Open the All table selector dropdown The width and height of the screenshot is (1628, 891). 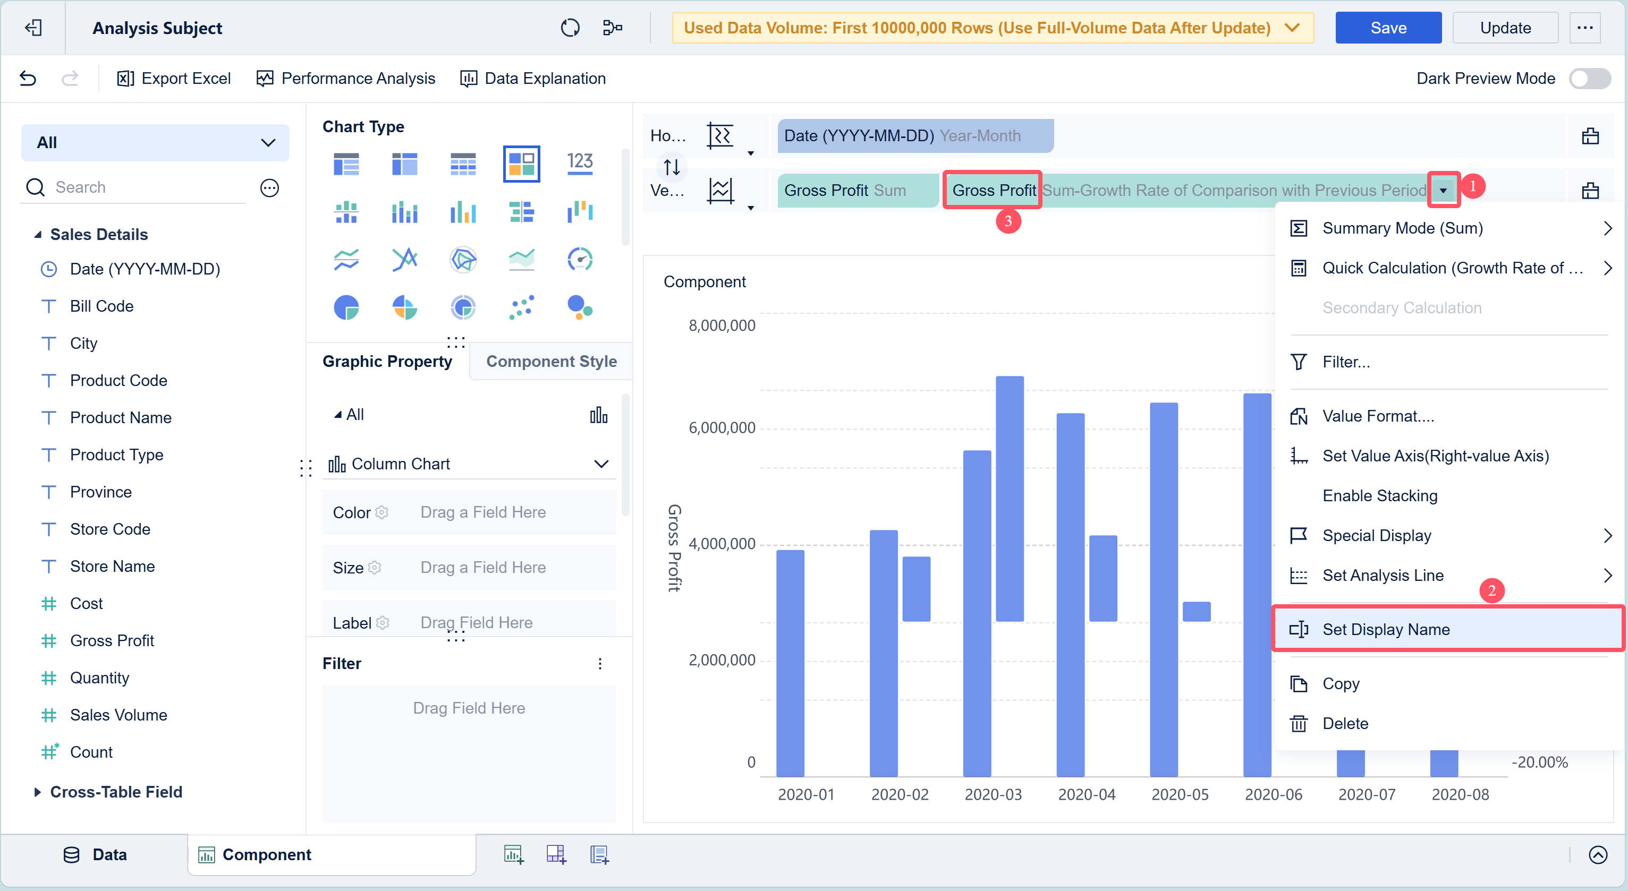(x=156, y=142)
